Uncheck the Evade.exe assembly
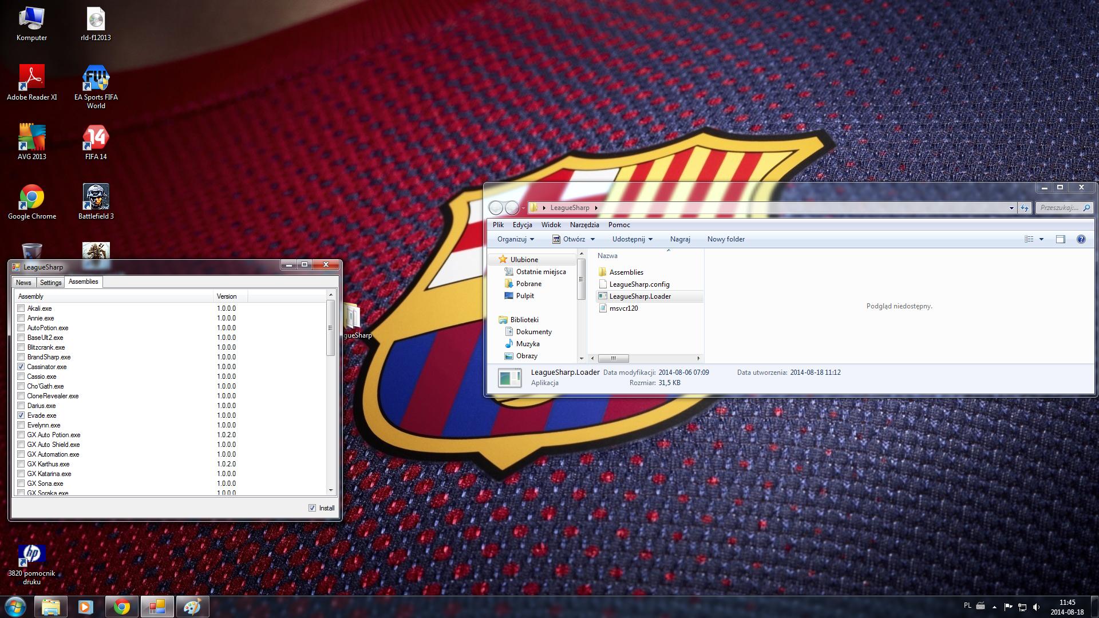Viewport: 1099px width, 618px height. (x=21, y=415)
